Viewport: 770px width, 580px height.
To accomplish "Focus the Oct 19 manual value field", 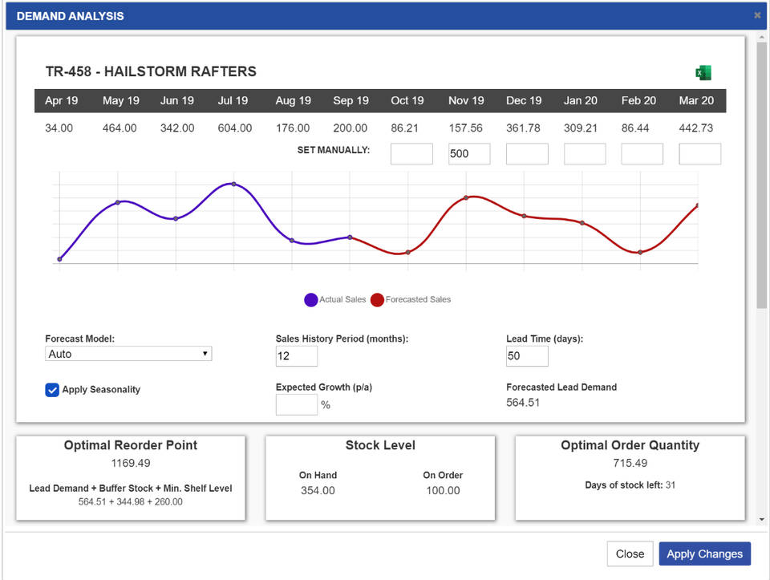I will (411, 154).
